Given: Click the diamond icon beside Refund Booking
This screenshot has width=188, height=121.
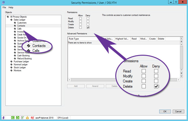Looking at the screenshot, I should 15,58.
